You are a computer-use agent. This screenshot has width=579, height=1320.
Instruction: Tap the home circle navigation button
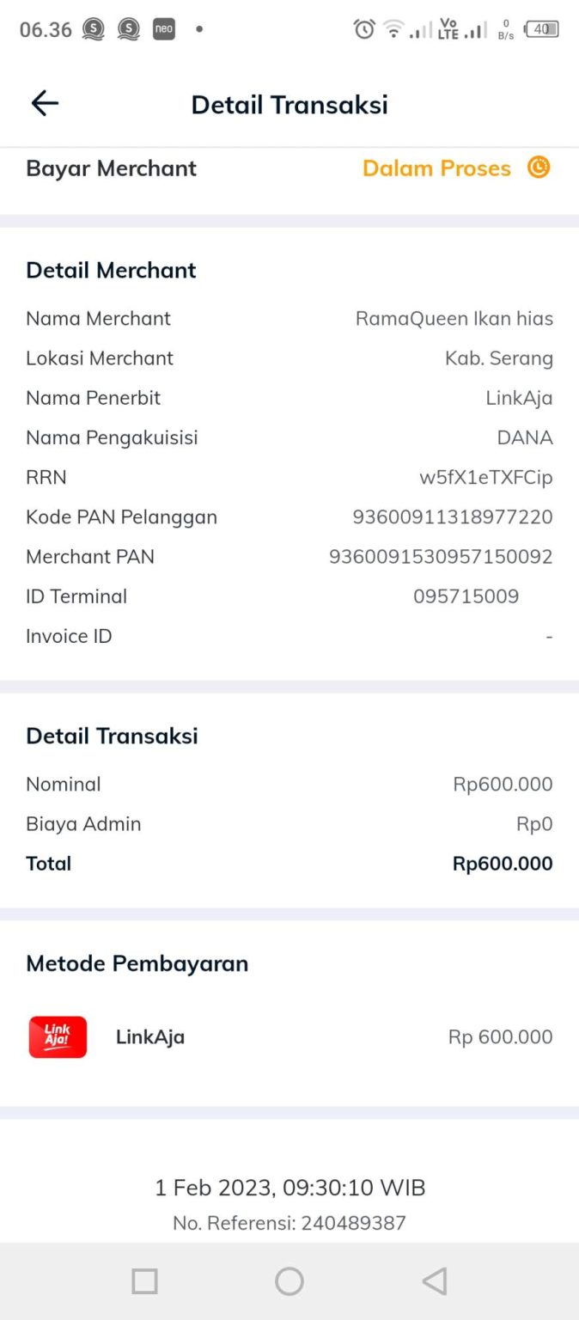[x=289, y=1280]
